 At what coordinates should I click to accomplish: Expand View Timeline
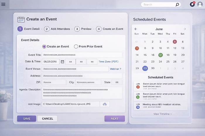coord(163,114)
